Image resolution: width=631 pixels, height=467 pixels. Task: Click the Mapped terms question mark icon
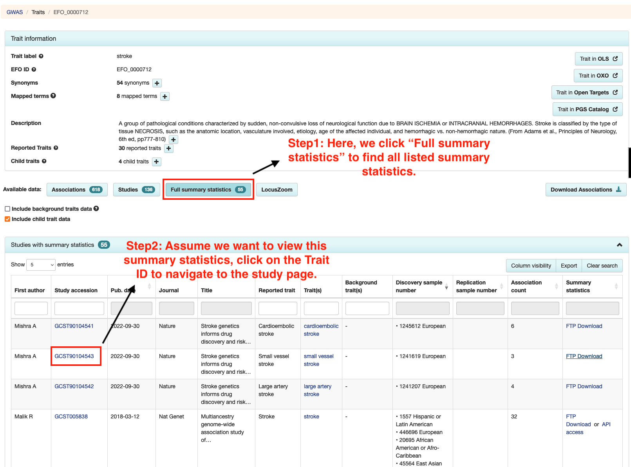(53, 96)
